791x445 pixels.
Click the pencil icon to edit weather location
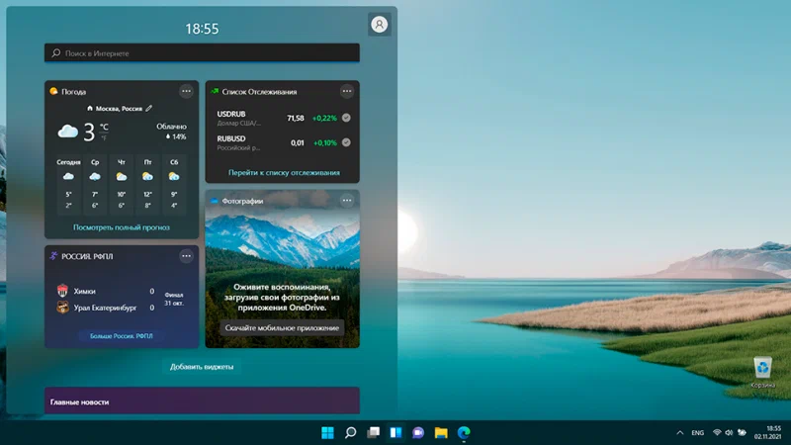pos(149,108)
